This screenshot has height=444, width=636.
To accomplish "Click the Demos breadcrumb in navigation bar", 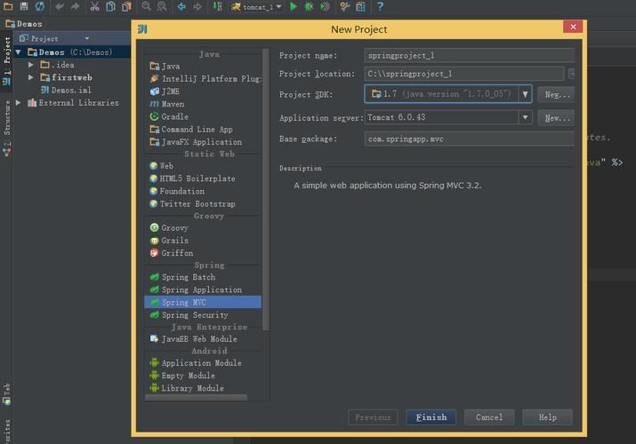I will point(24,24).
